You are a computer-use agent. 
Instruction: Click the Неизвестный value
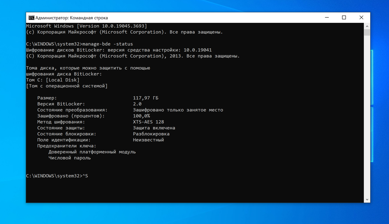(x=148, y=140)
